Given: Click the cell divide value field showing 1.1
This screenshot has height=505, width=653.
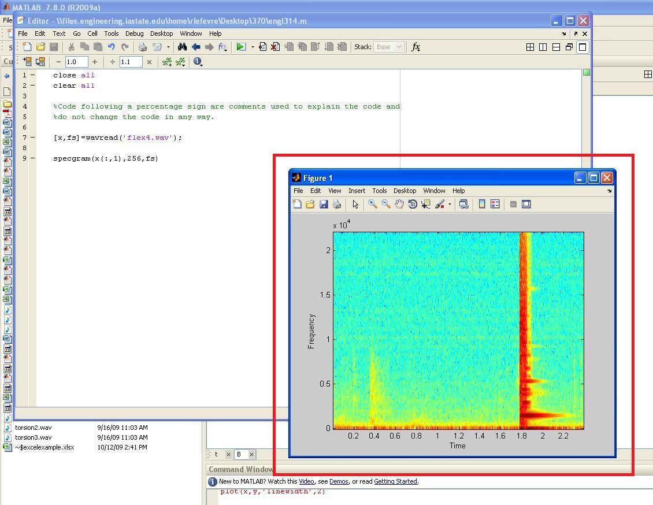Looking at the screenshot, I should tap(130, 62).
